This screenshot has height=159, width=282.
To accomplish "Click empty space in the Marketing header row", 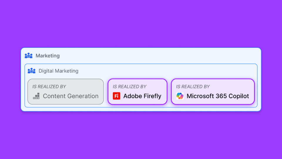I will (x=162, y=56).
